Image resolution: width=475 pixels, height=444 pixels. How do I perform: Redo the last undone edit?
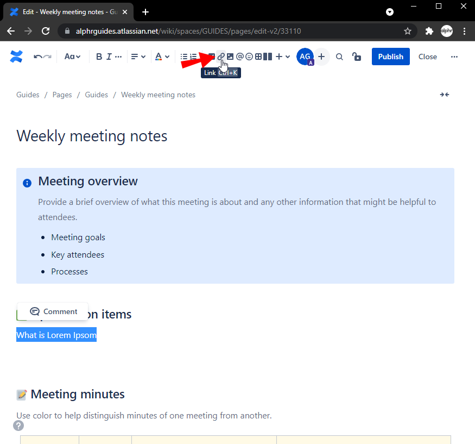[47, 57]
